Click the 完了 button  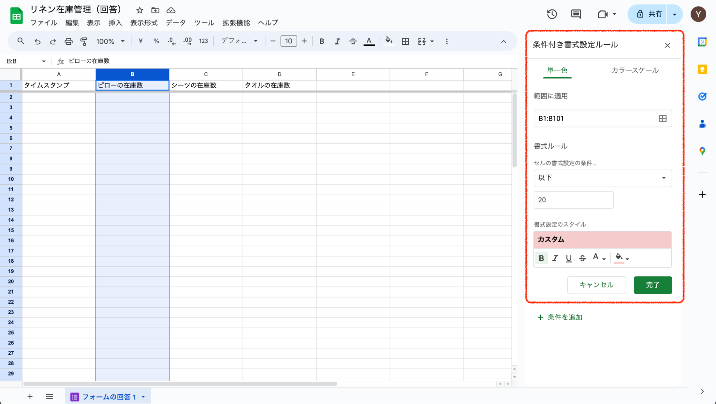click(x=653, y=285)
